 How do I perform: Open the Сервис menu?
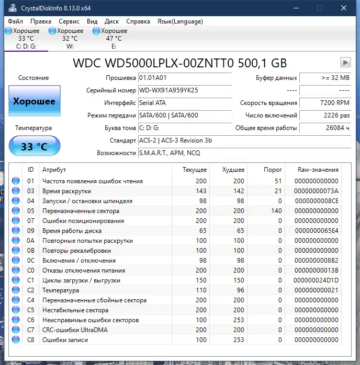tap(69, 21)
